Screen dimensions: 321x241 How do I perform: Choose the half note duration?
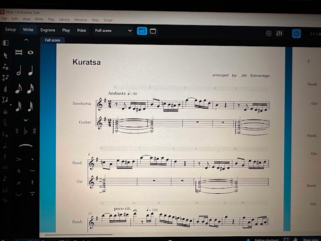pos(18,70)
